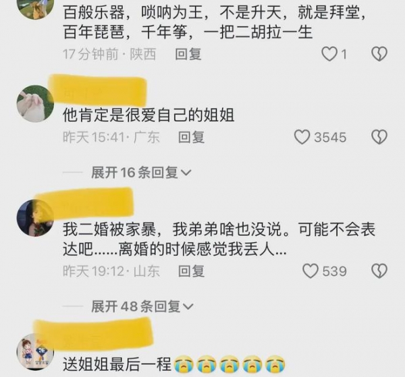Tap the hidden username above 我二婚被家暴
The image size is (405, 377).
click(x=84, y=202)
